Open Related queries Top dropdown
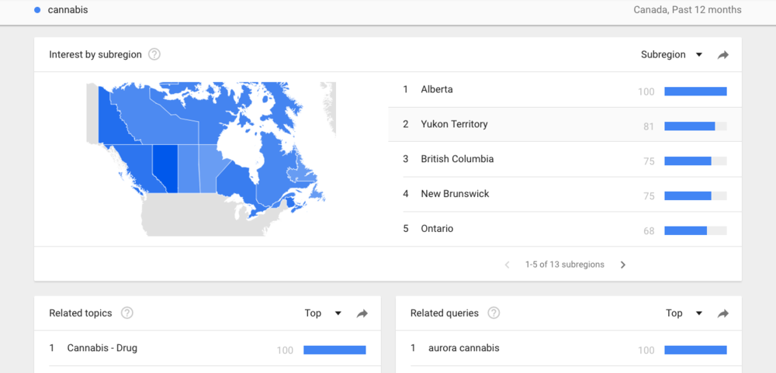 (x=684, y=313)
